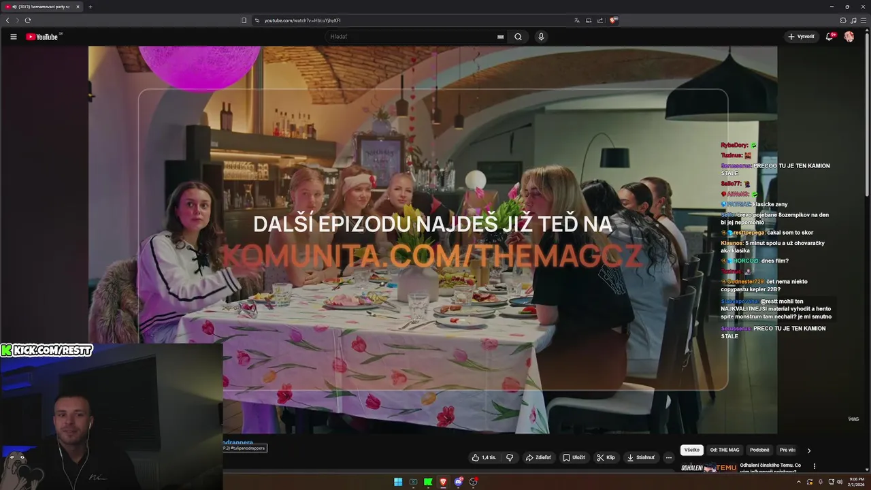
Task: Create a clip with Klip button
Action: coord(606,457)
